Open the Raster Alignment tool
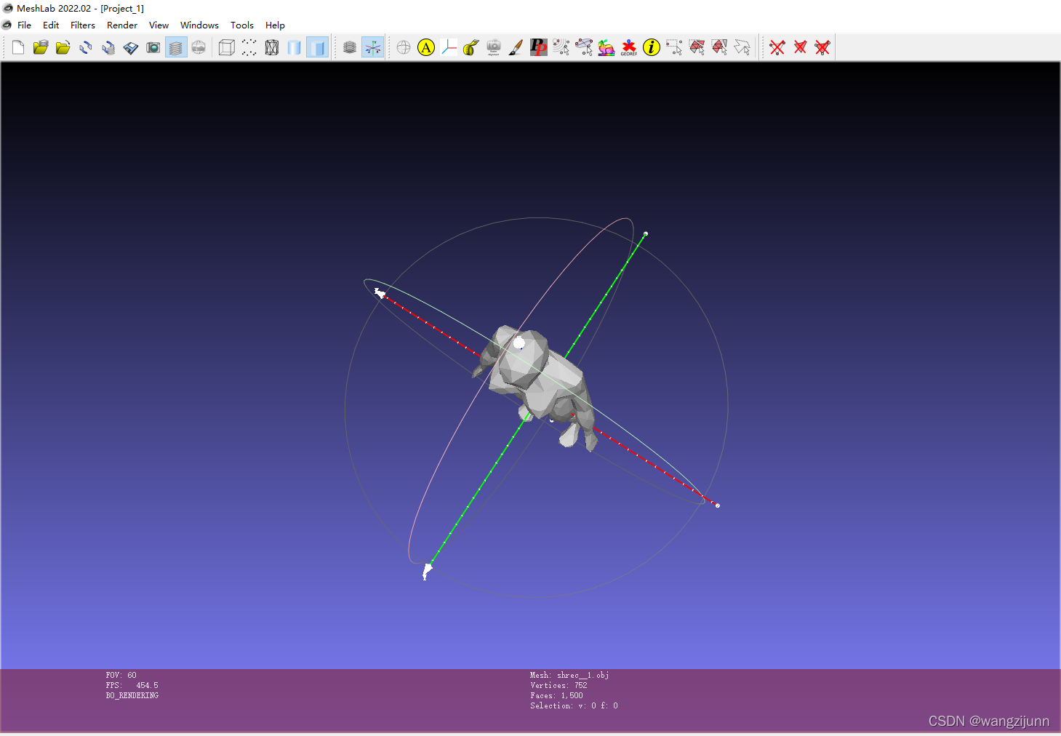 (x=494, y=47)
